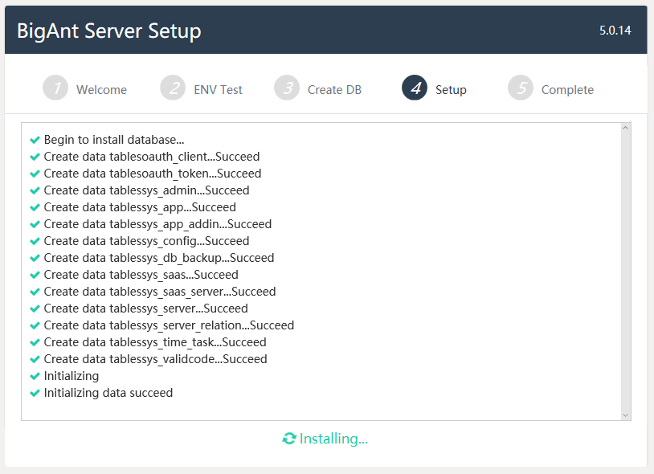Select the Welcome step label
Screen dimensions: 654x474
tap(101, 90)
